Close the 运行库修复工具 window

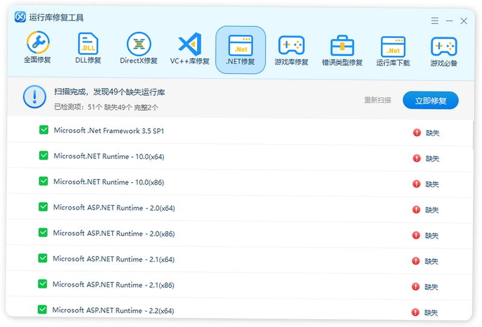coord(464,21)
